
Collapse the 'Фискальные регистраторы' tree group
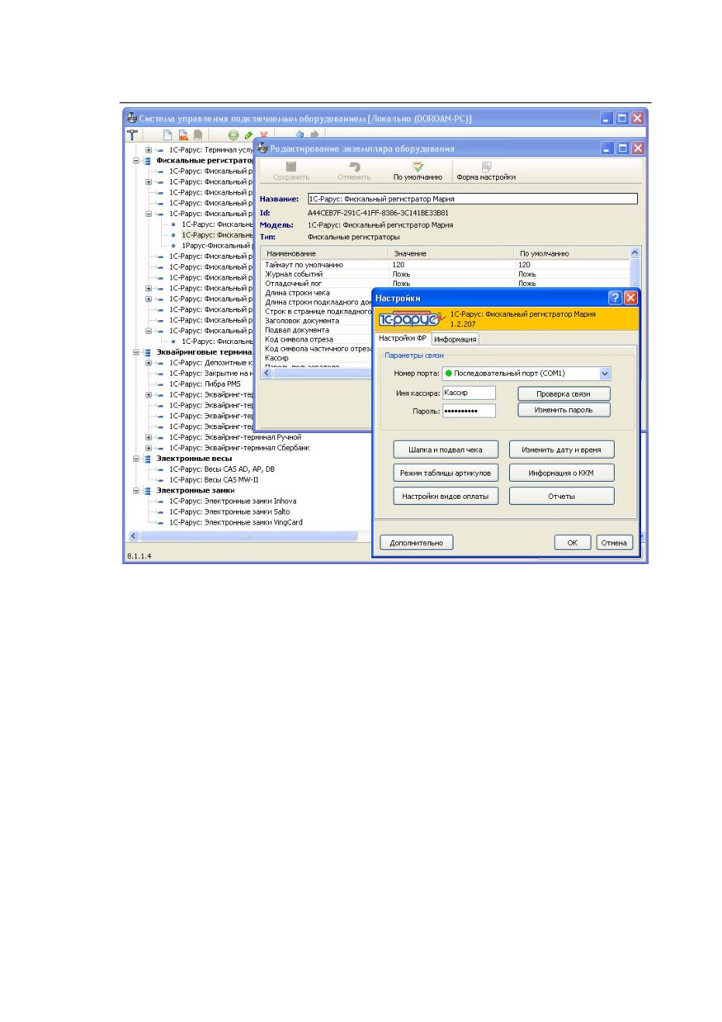pyautogui.click(x=136, y=160)
